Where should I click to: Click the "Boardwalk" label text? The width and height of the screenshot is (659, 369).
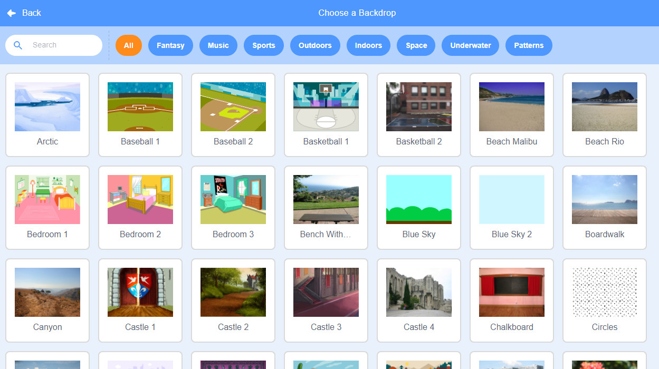[605, 235]
